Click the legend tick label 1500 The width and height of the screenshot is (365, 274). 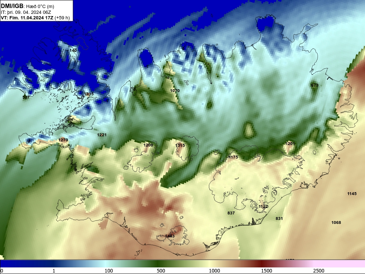coord(266,271)
